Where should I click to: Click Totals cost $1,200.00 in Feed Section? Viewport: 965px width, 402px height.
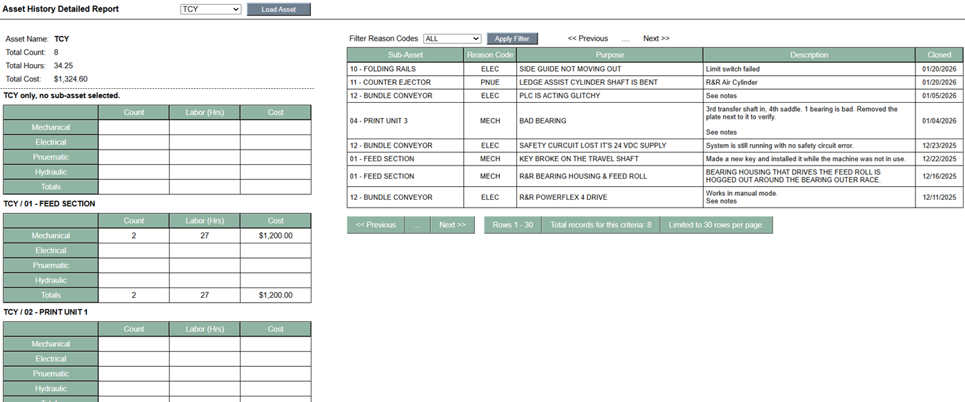[x=275, y=295]
